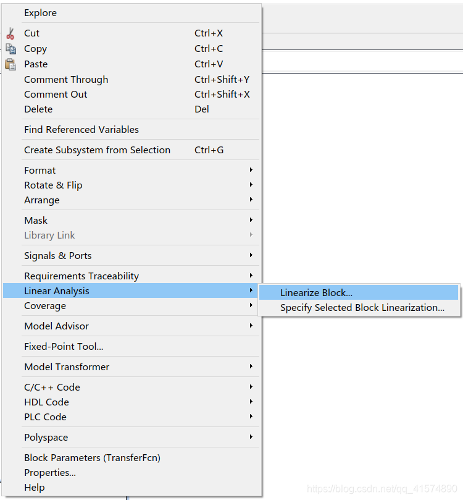Select the Cut menu entry
The height and width of the screenshot is (500, 463).
coord(132,33)
